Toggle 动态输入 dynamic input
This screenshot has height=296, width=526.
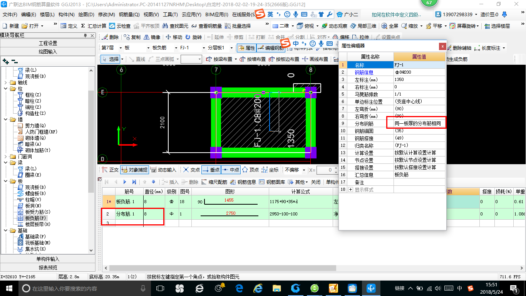click(x=163, y=170)
